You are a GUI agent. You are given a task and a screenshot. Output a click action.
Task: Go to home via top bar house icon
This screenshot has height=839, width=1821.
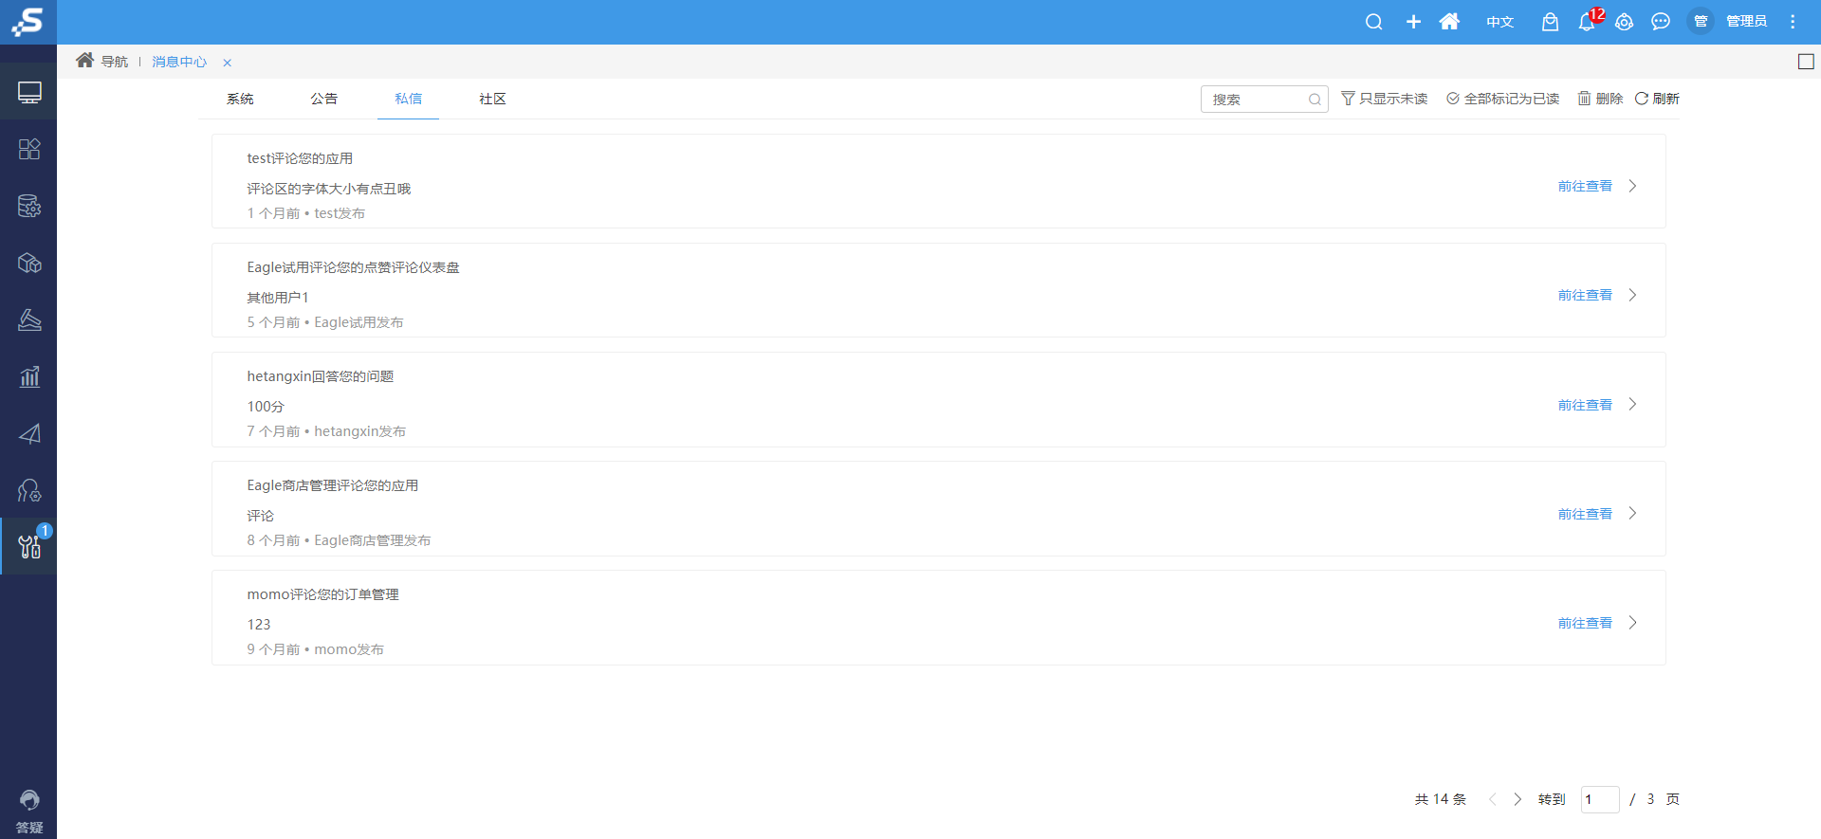[x=1449, y=22]
